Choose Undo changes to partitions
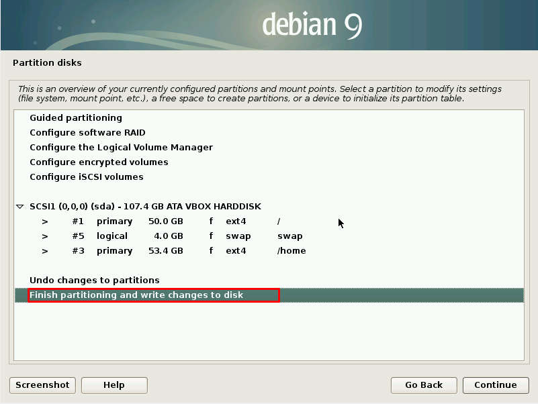Viewport: 538px width, 404px height. pos(269,281)
